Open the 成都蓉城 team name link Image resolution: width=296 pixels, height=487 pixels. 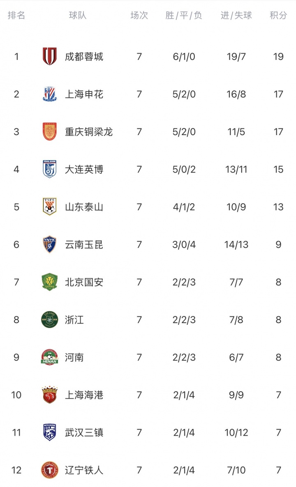click(84, 57)
